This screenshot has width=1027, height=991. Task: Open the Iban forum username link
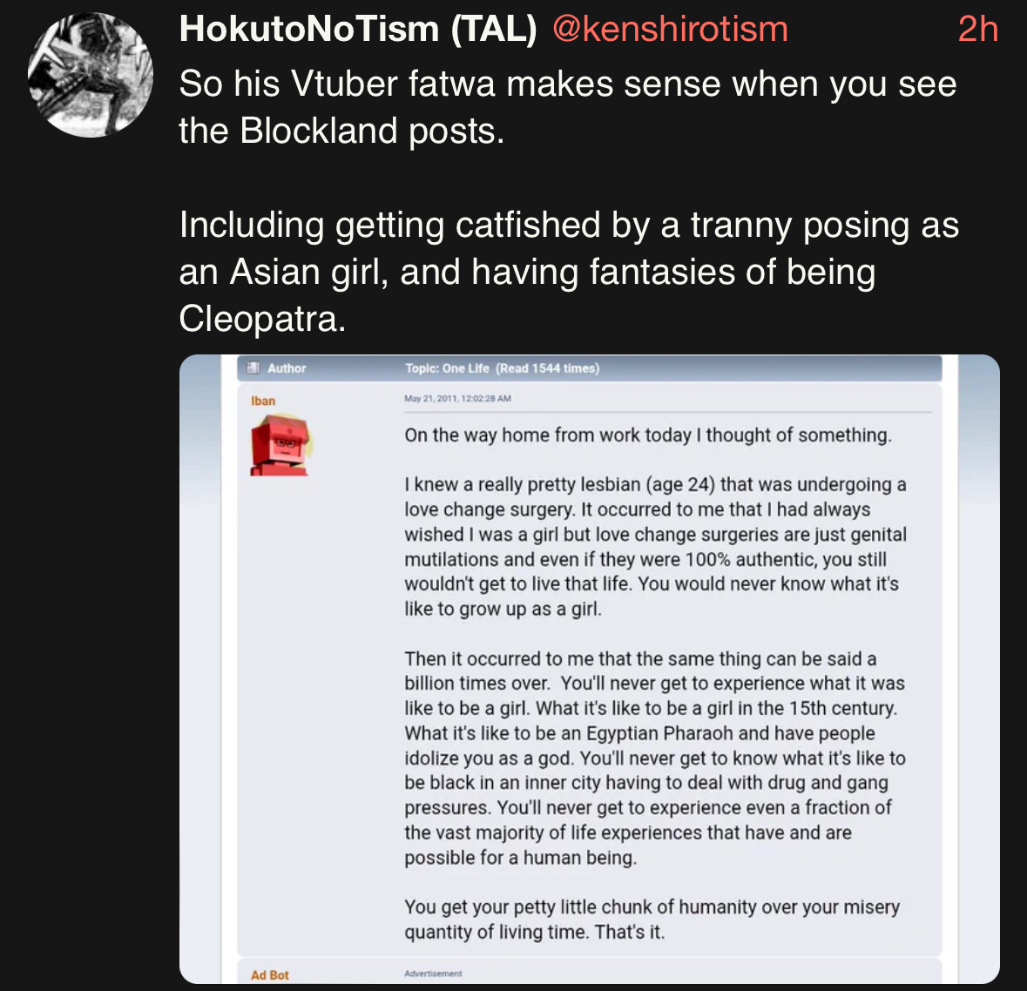(x=263, y=401)
